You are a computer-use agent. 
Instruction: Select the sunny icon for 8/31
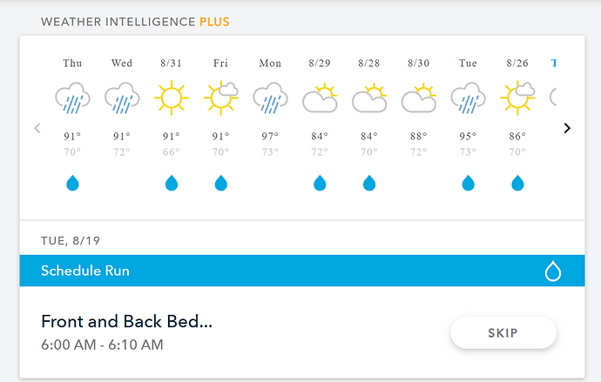(172, 98)
